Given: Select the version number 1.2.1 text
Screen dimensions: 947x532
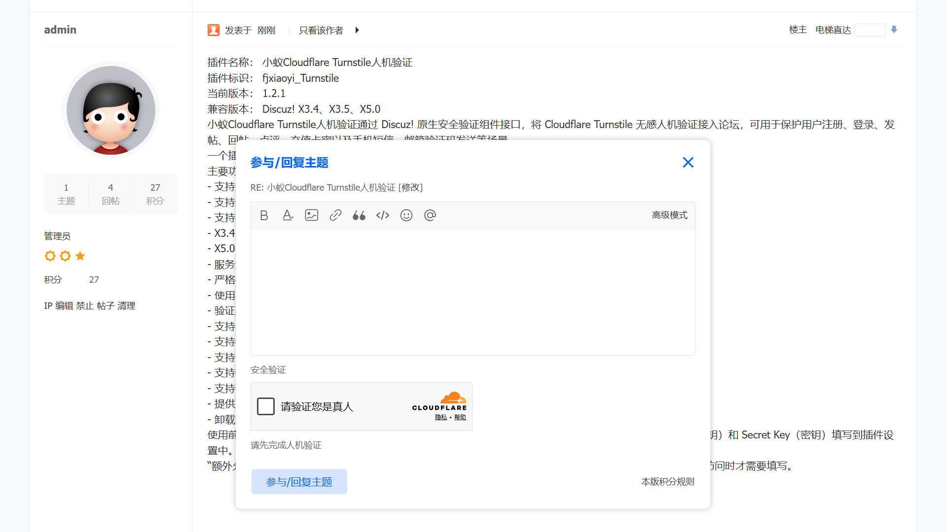Looking at the screenshot, I should [274, 94].
